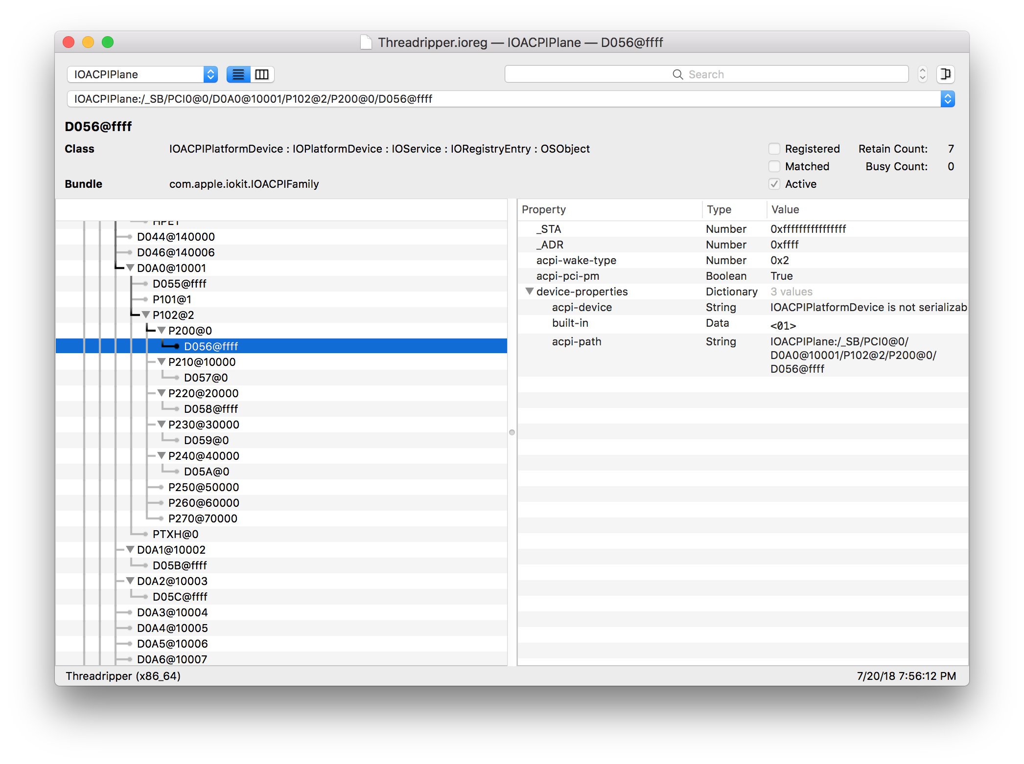Click the com.apple.iokit.IOACPIFamily bundle value
This screenshot has height=764, width=1024.
(244, 184)
